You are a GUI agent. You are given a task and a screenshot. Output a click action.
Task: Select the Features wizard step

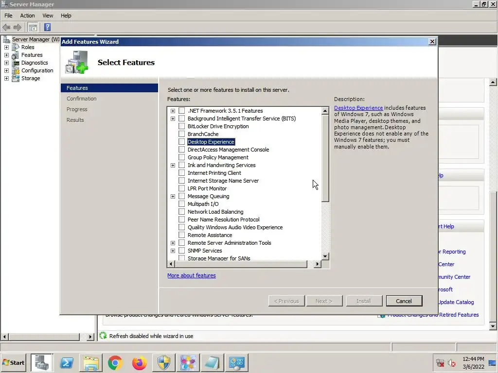pos(109,88)
